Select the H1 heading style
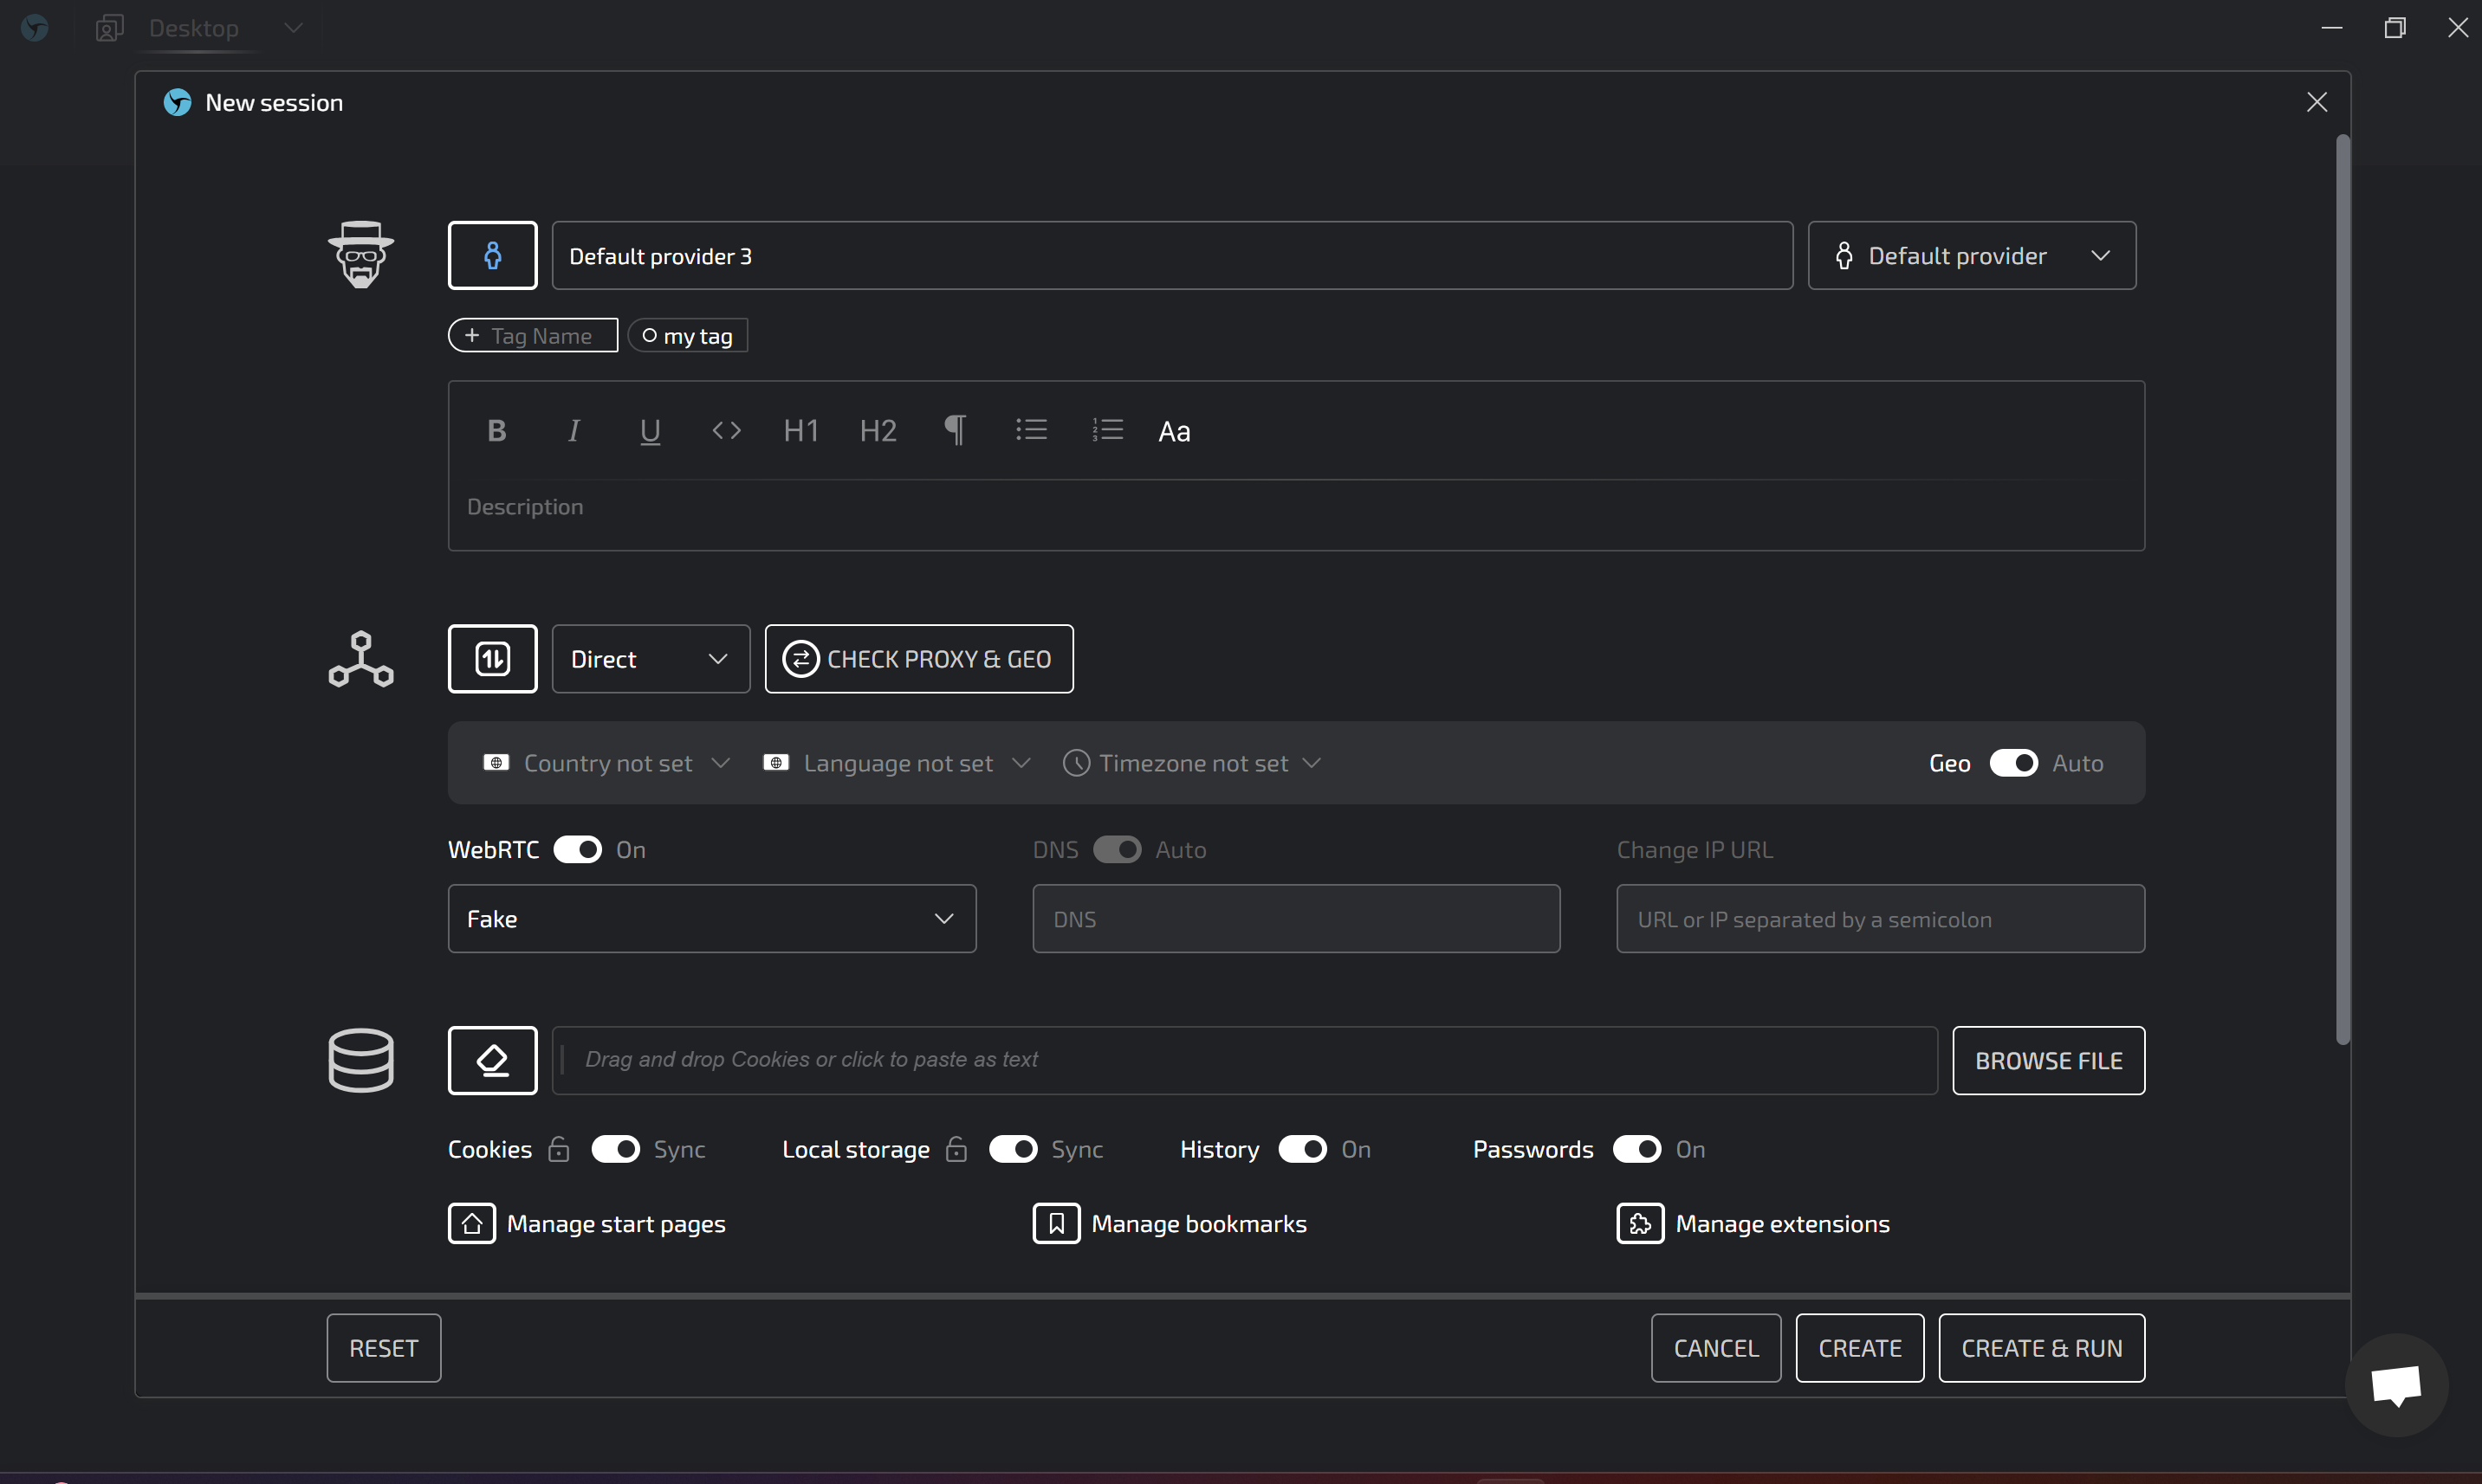The height and width of the screenshot is (1484, 2482). (x=801, y=431)
